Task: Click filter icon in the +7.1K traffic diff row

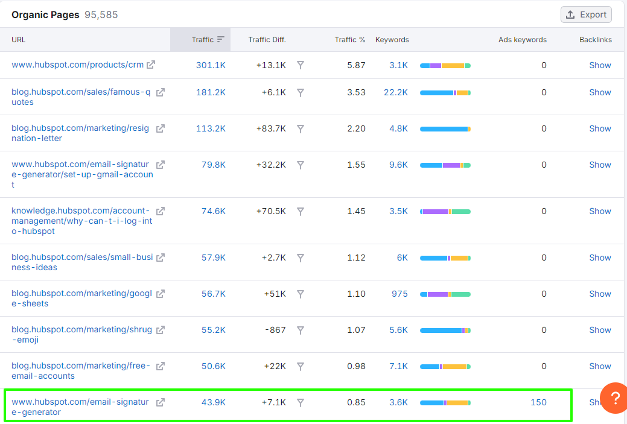Action: coord(301,402)
